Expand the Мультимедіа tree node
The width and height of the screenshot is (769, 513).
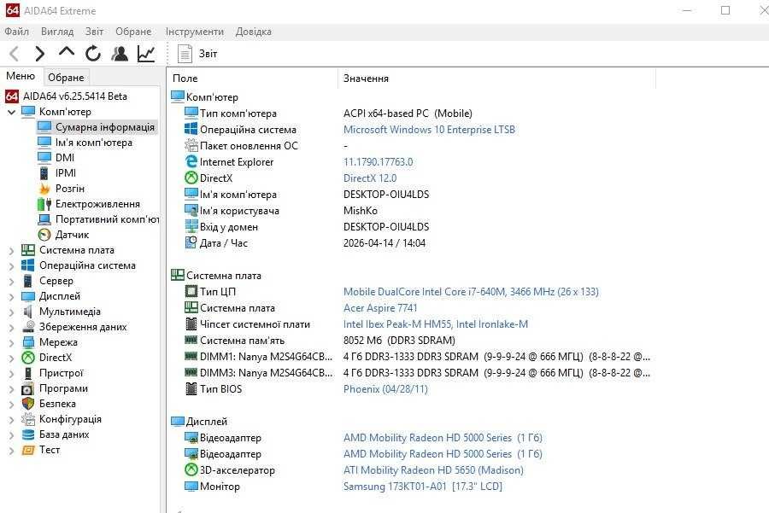[x=11, y=312]
